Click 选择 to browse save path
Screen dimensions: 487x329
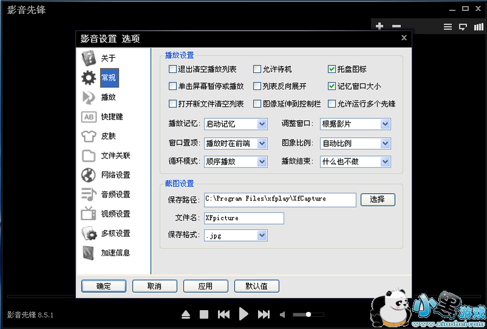pos(377,200)
